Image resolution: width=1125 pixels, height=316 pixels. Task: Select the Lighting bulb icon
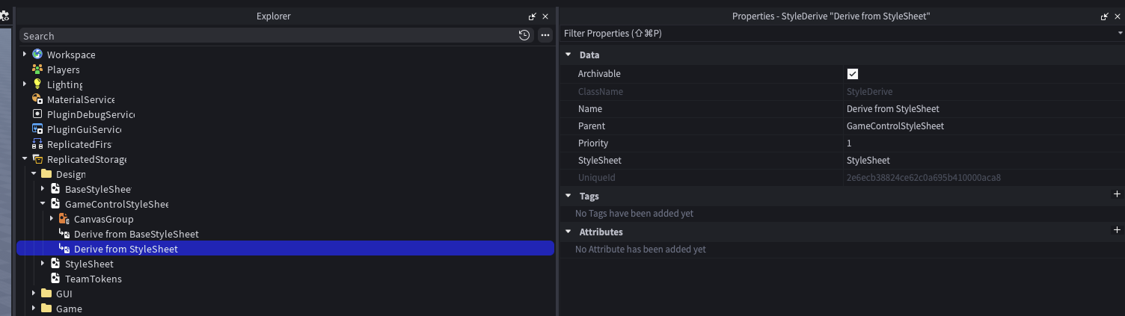(37, 84)
